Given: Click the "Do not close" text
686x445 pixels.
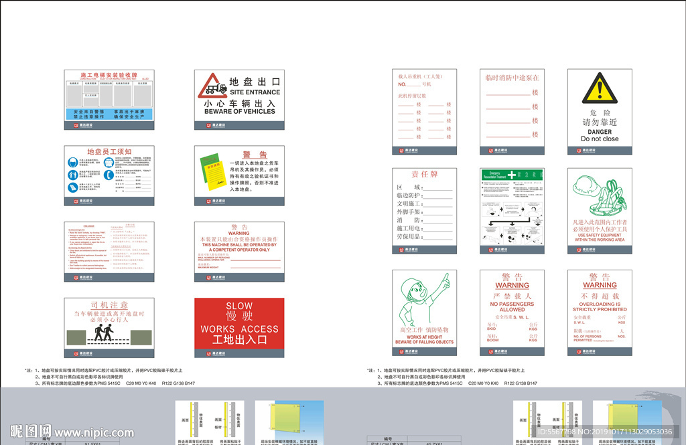Looking at the screenshot, I should [x=600, y=139].
